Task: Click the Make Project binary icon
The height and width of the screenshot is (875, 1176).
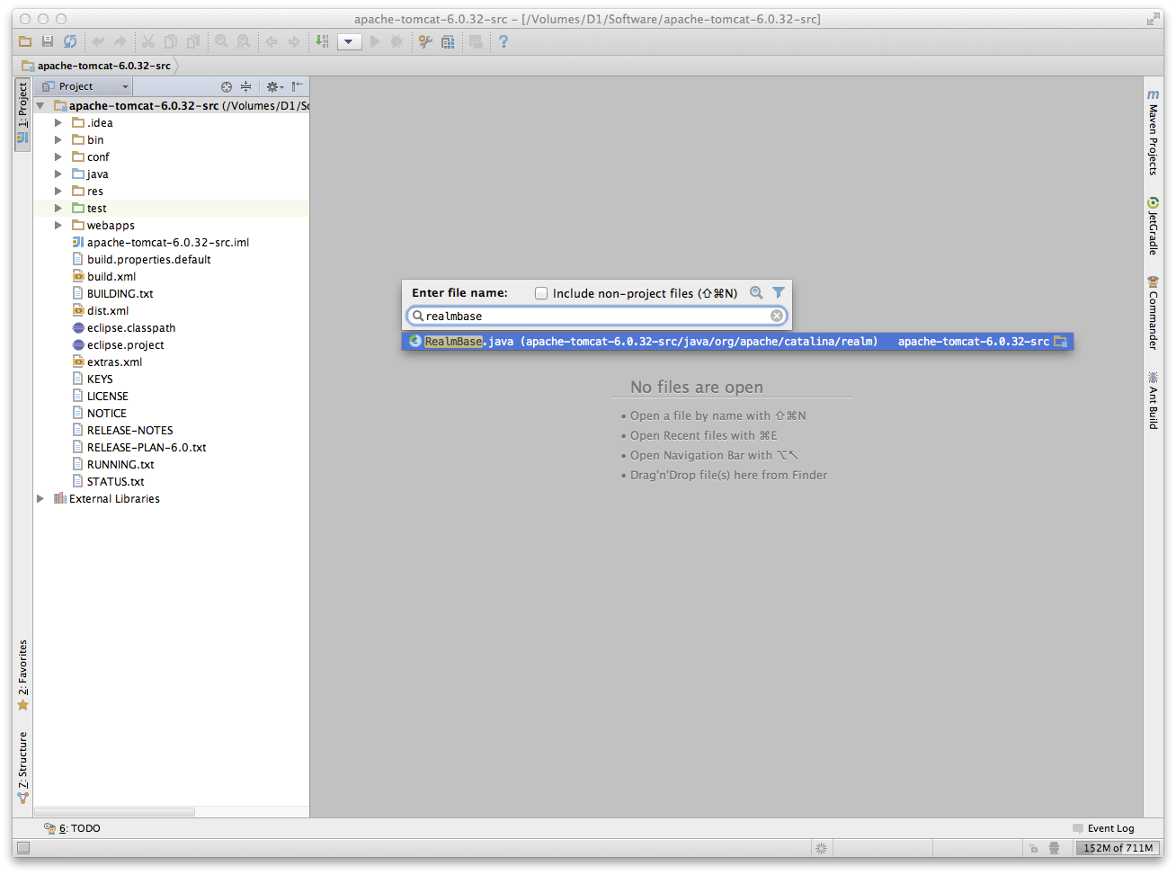Action: pos(322,41)
